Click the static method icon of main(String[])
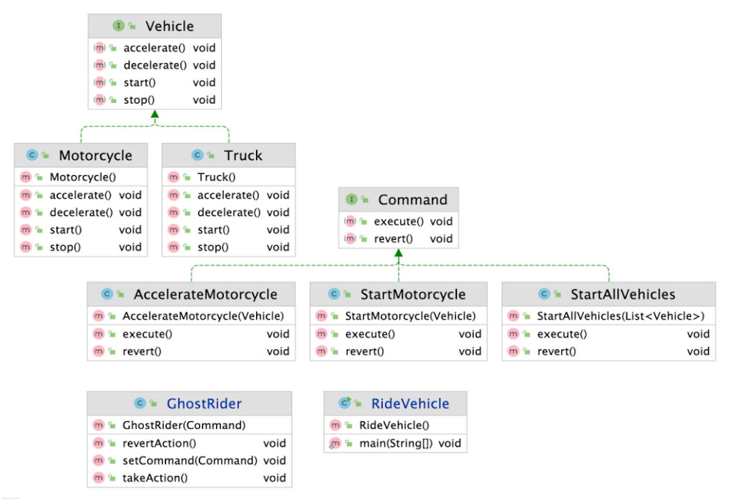The width and height of the screenshot is (730, 501). 335,443
